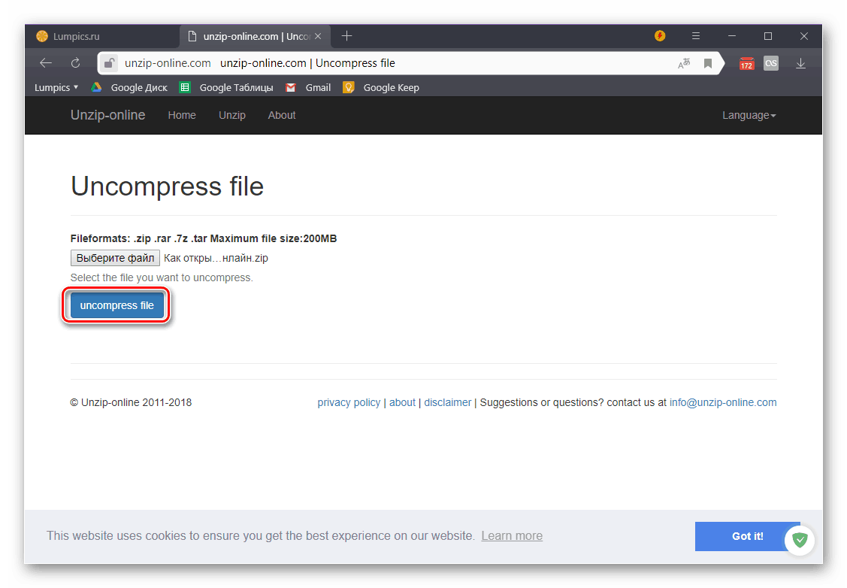Bookmark this page with the bookmark icon
The image size is (847, 588).
pyautogui.click(x=708, y=64)
